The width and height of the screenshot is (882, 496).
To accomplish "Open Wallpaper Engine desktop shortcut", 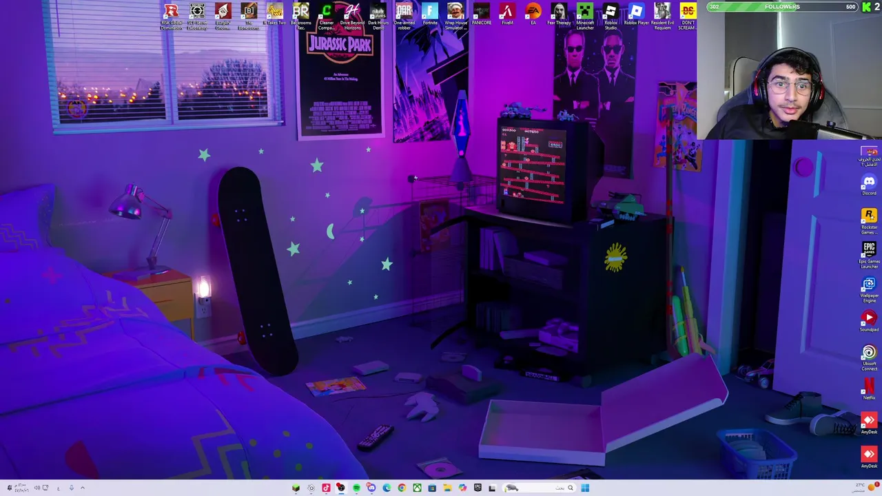I will coord(869,289).
